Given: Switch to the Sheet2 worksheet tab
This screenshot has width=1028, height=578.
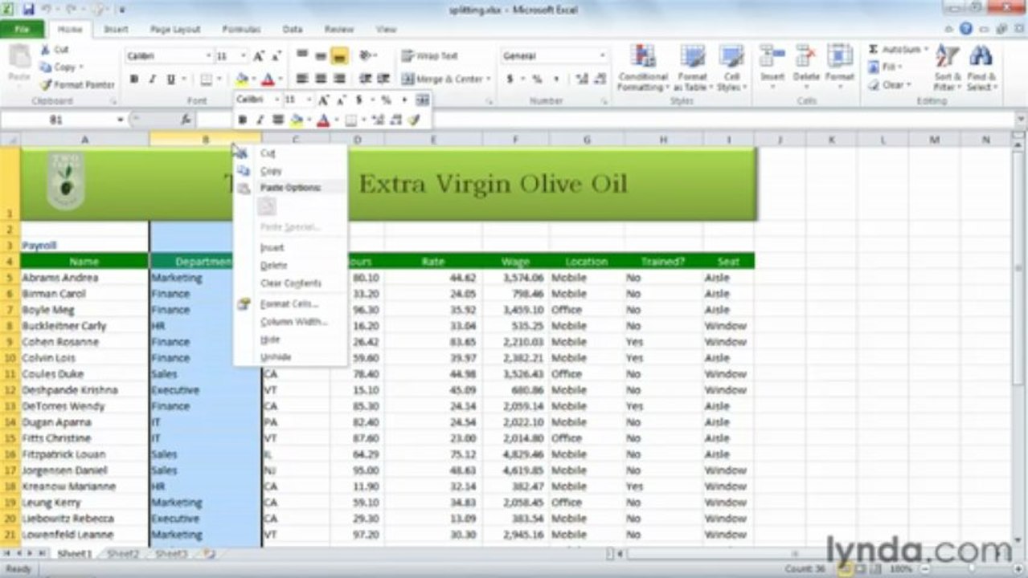Looking at the screenshot, I should 122,554.
